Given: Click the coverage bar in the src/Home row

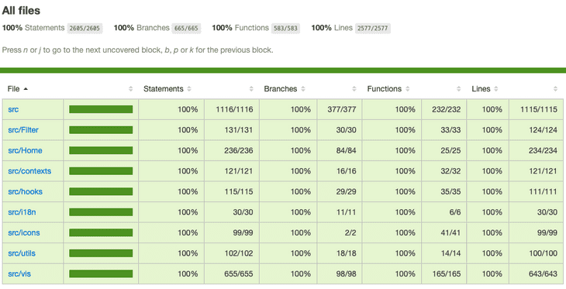Looking at the screenshot, I should point(101,151).
